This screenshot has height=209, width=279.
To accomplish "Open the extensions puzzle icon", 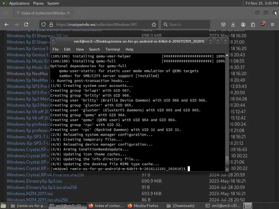I will (253, 24).
